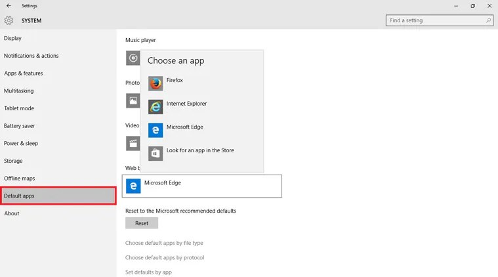Select Firefox as default browser
Screen dimensions: 498x277
(x=175, y=80)
